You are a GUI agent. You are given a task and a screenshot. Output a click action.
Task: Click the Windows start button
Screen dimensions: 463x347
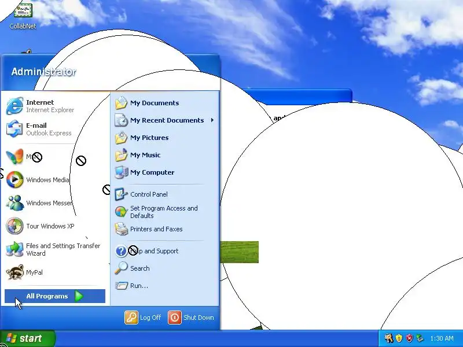[27, 338]
